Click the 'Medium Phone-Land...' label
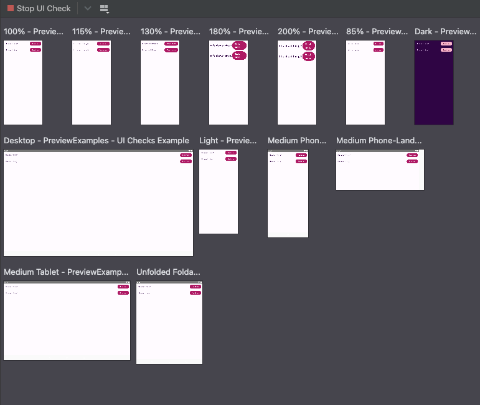480x405 pixels. [x=379, y=141]
